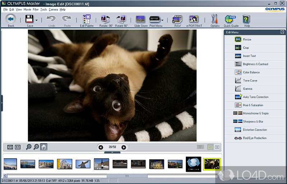Rotate the image -90 degrees
287x184 pixels.
pos(105,19)
